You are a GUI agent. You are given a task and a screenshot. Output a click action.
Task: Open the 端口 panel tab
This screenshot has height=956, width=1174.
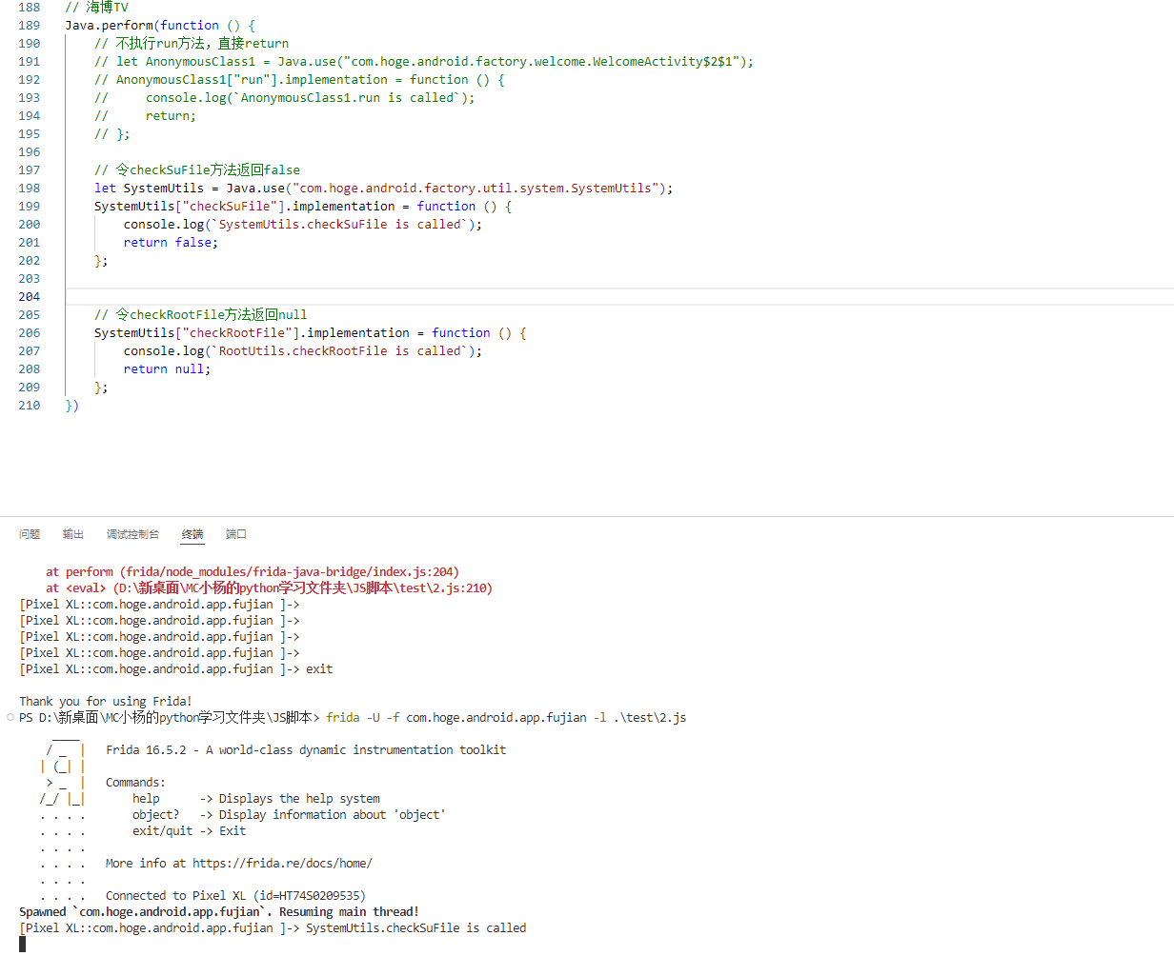tap(236, 534)
